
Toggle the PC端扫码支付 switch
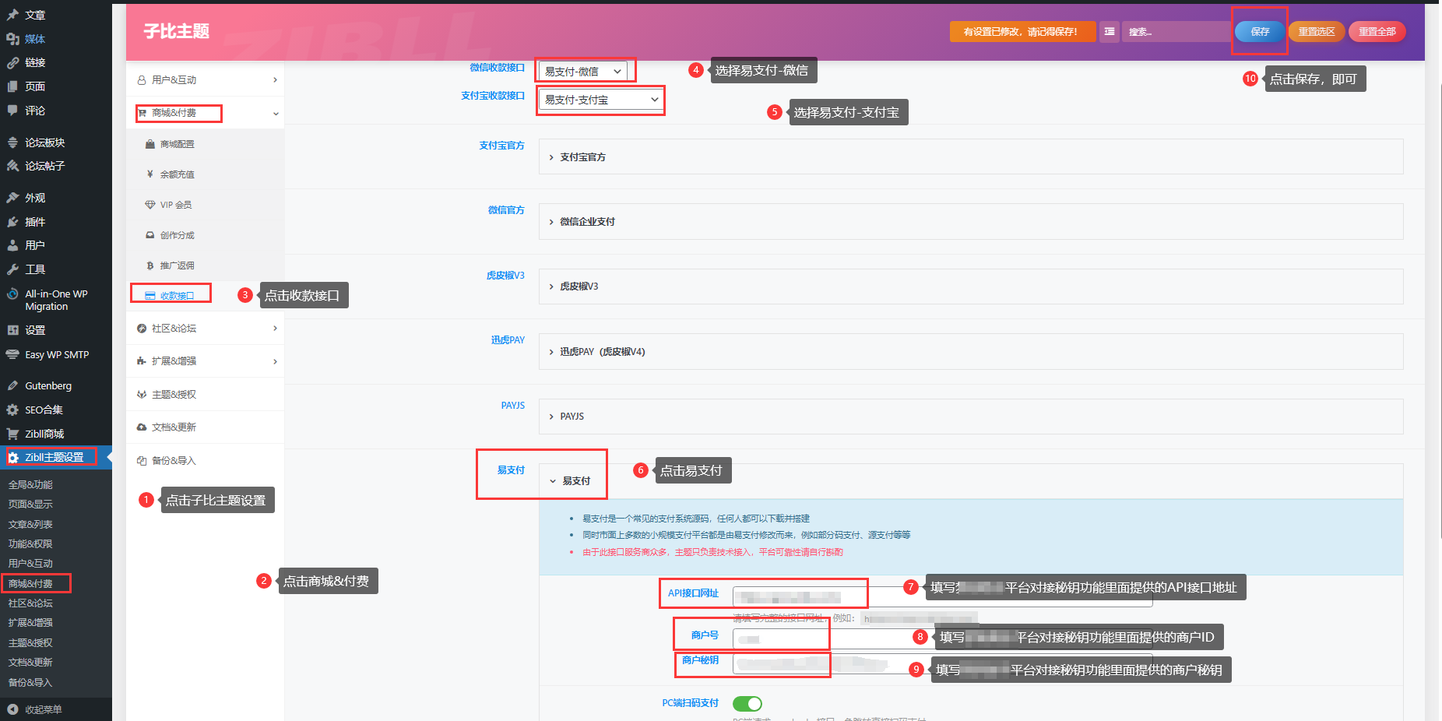point(747,704)
